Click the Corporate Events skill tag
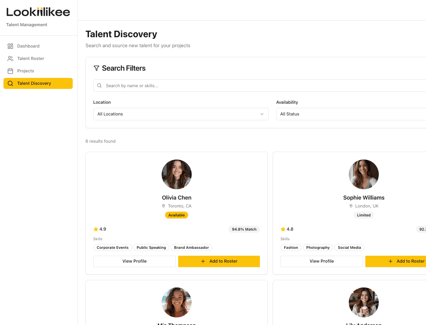 coord(112,247)
